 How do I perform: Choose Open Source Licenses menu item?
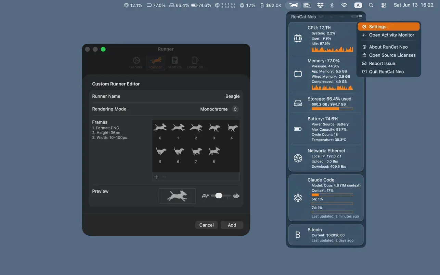[x=389, y=55]
